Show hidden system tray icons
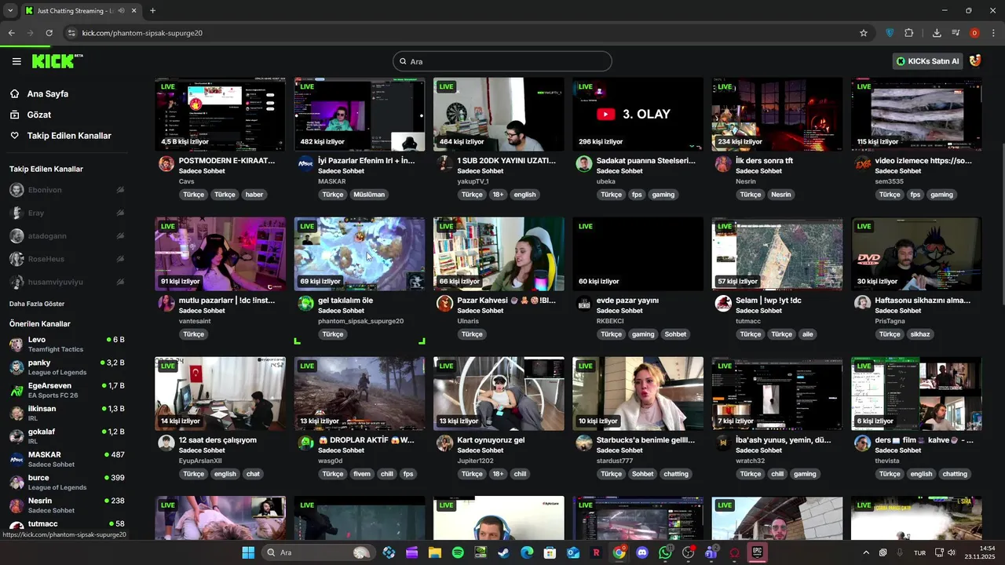The width and height of the screenshot is (1005, 565). coord(866,552)
